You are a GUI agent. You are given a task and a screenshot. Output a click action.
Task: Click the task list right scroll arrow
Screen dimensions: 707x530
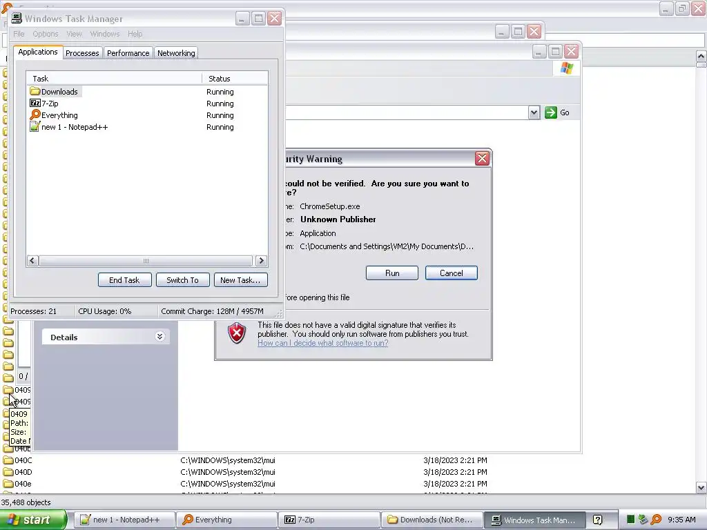tap(261, 260)
